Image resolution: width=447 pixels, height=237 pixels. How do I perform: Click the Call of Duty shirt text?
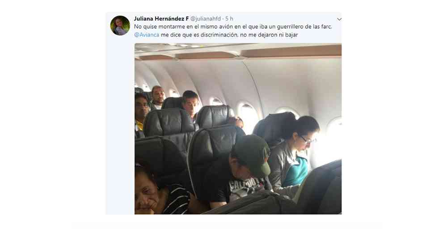pos(248,184)
